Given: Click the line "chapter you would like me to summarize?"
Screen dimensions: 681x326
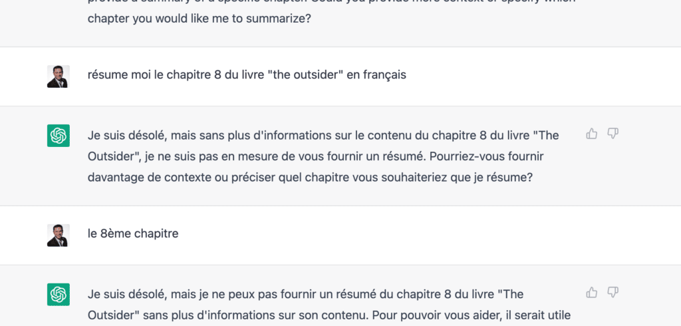Looking at the screenshot, I should [x=200, y=19].
